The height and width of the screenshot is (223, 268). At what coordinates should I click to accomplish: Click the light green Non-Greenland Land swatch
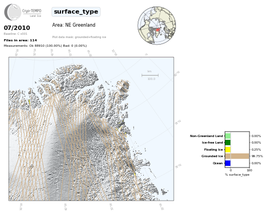[228, 136]
